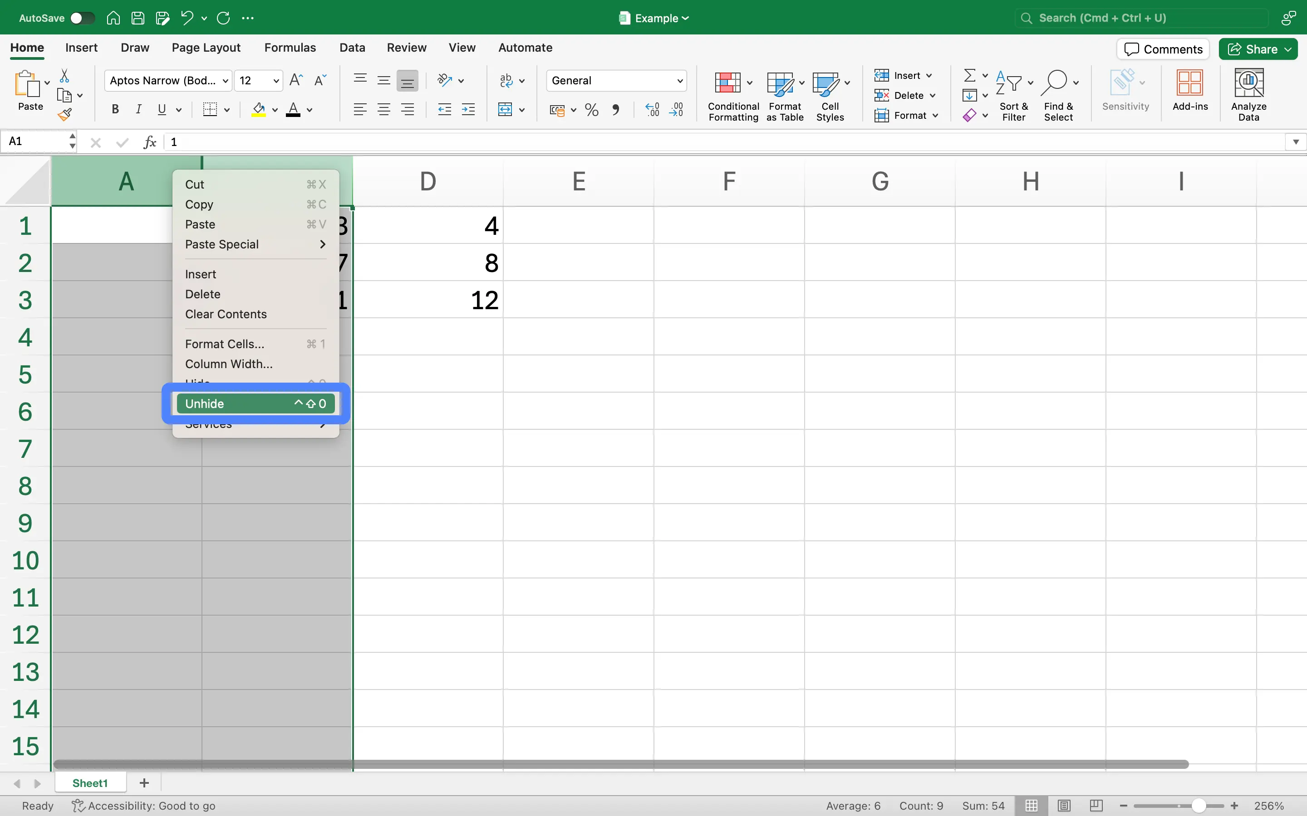Switch to the Insert ribbon tab

pyautogui.click(x=82, y=48)
